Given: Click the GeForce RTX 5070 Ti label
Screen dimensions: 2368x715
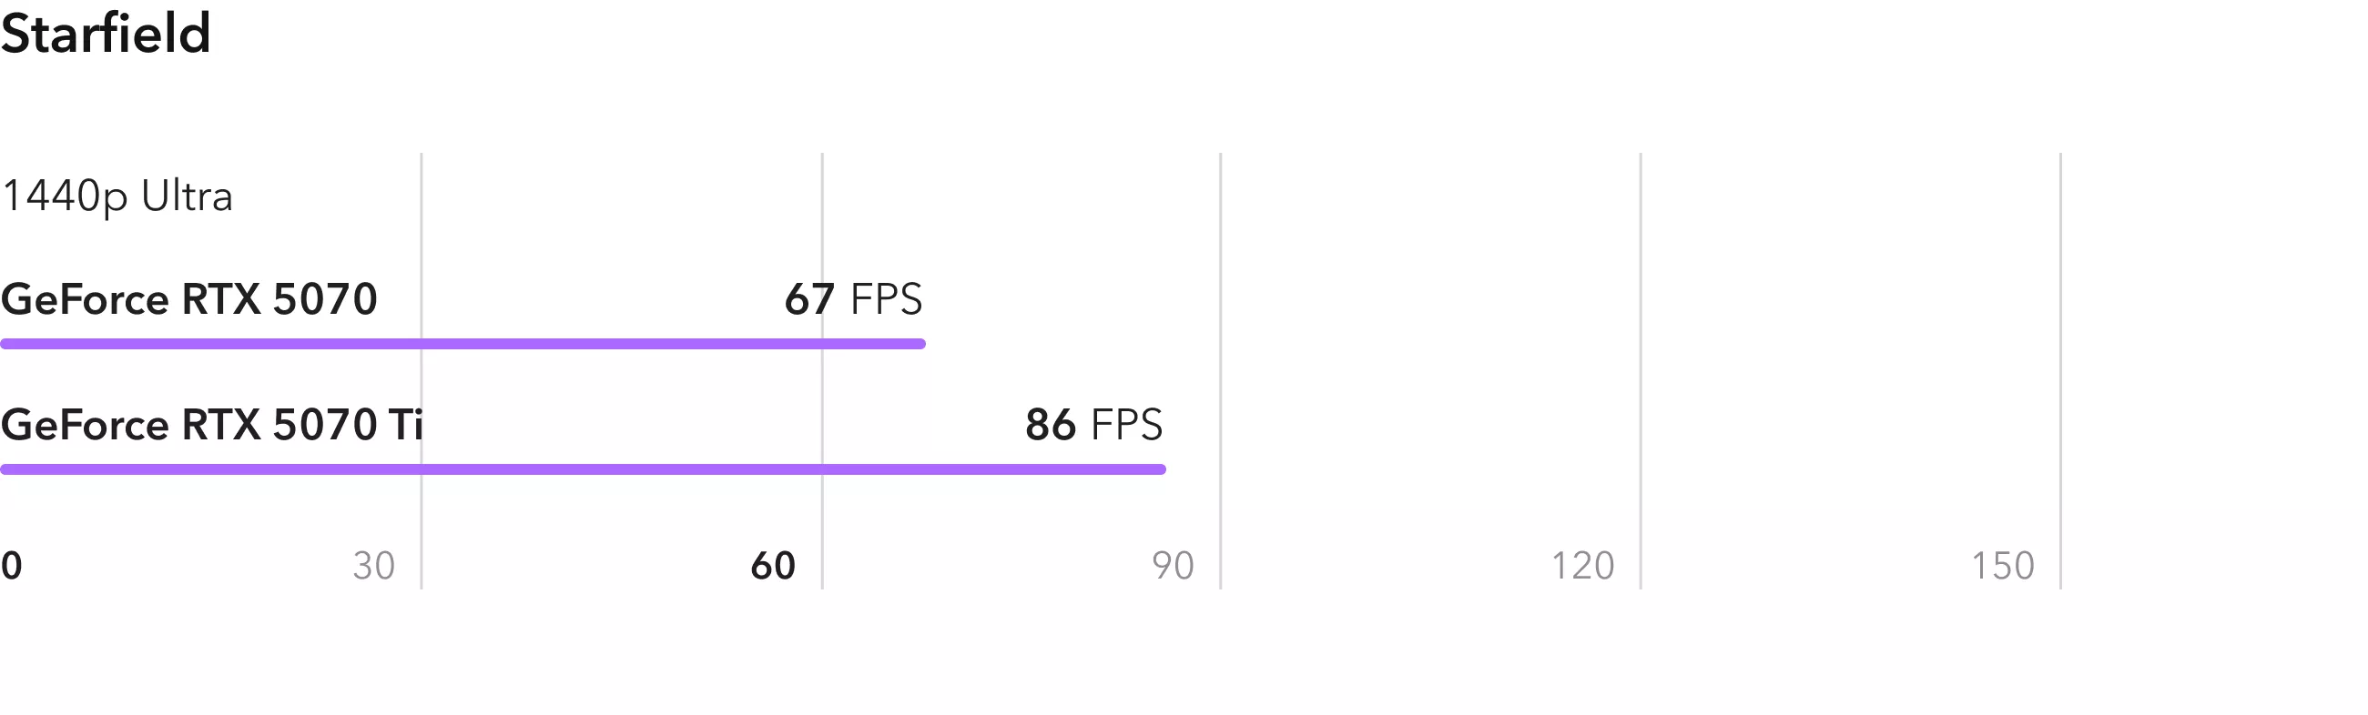Looking at the screenshot, I should click(211, 425).
